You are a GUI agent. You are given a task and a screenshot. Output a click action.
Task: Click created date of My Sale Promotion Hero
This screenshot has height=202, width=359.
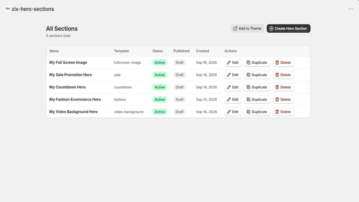click(x=206, y=75)
